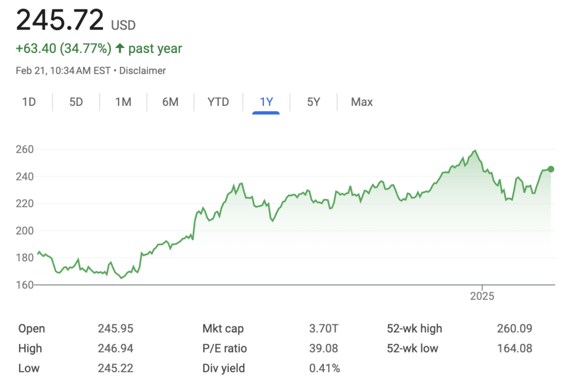Click the +63.40 (34.77%) change text

[x=63, y=49]
